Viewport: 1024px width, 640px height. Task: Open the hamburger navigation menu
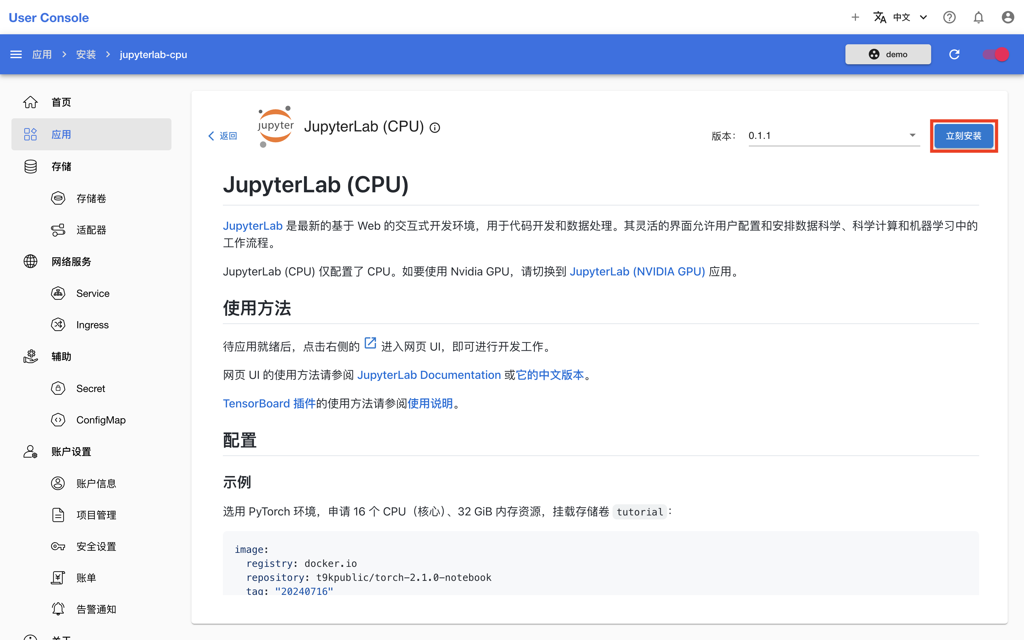point(16,55)
